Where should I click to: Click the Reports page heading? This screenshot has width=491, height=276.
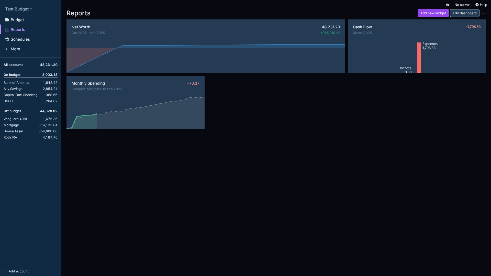(79, 13)
